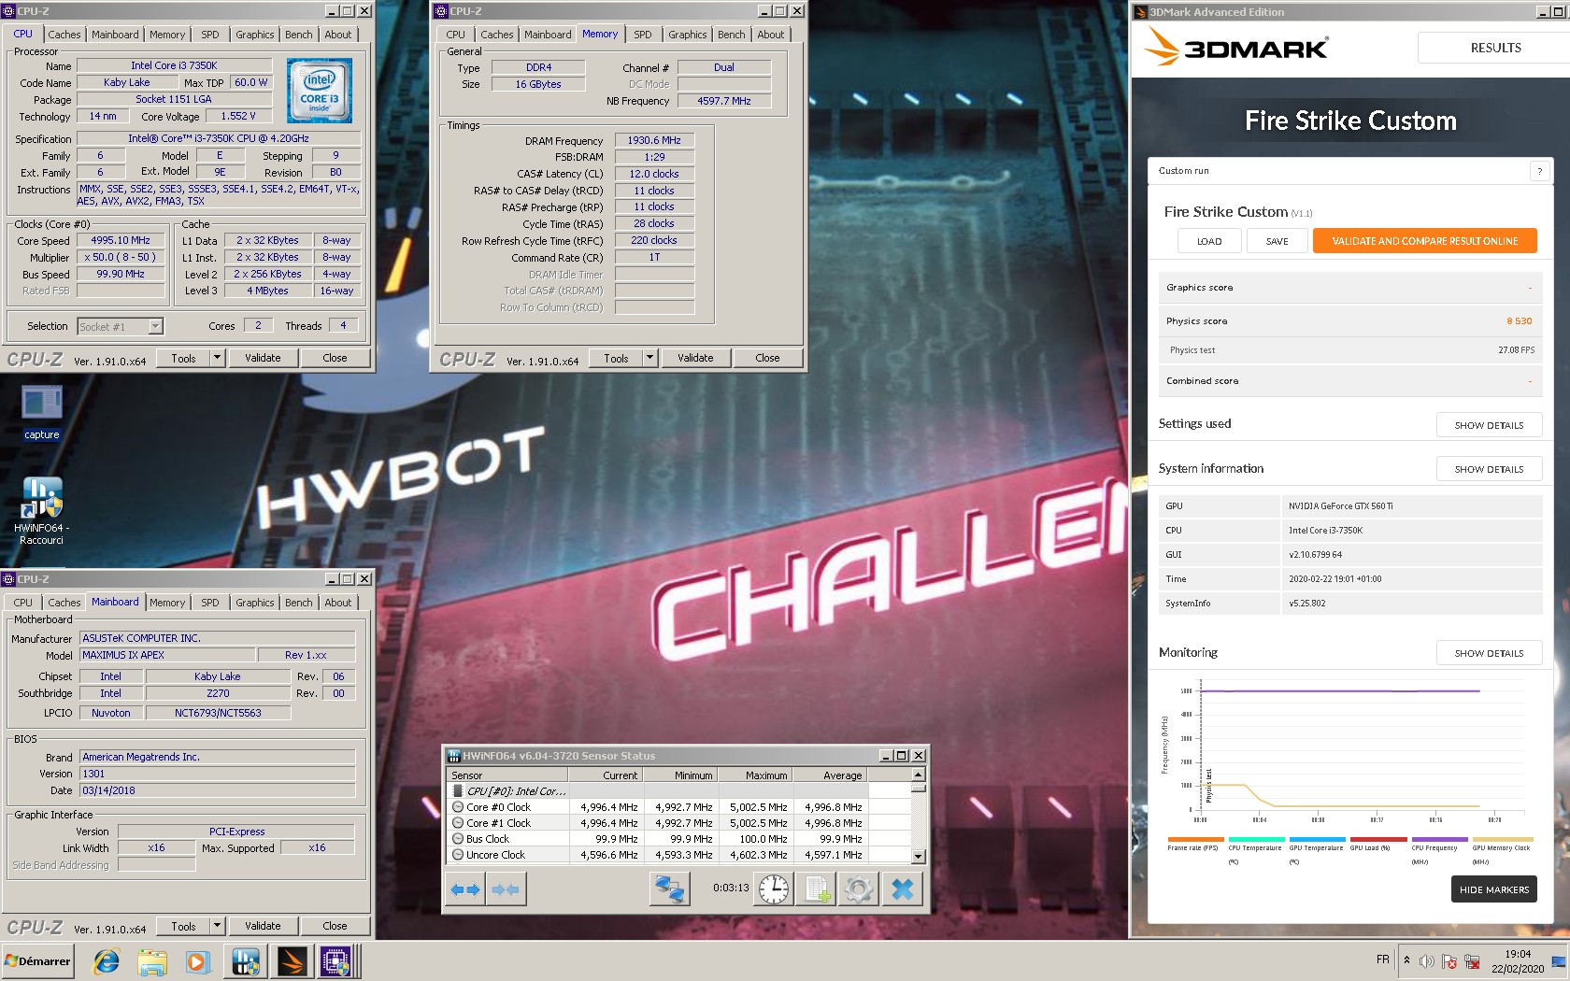Click SAVE button in 3DMark
Screen dimensions: 1570x981
tap(1277, 241)
